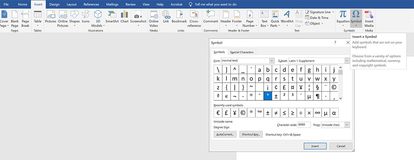The width and height of the screenshot is (414, 160).
Task: Switch to the Special Characters tab
Action: [x=242, y=52]
